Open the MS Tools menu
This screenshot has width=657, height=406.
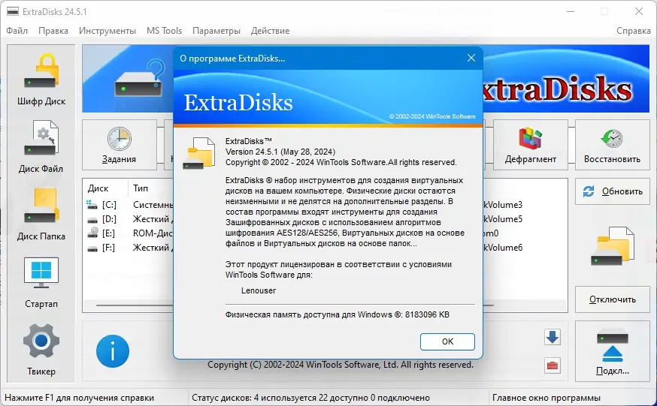164,31
